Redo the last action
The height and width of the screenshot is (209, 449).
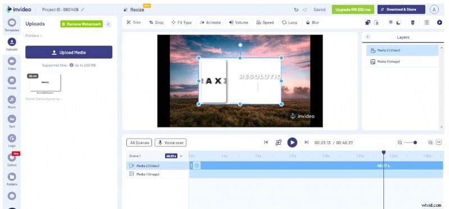click(305, 9)
